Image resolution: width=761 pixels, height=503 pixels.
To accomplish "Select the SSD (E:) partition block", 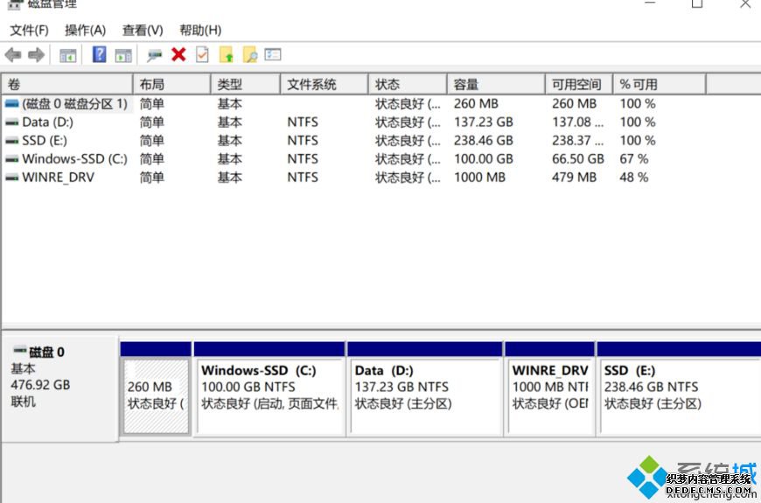I will tap(680, 388).
